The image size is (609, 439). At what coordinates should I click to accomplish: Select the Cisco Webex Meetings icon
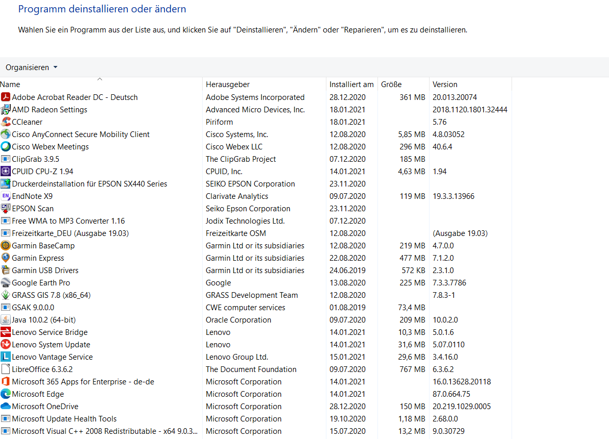pos(6,147)
